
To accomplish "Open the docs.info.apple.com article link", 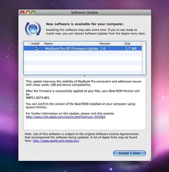I will point(66,117).
